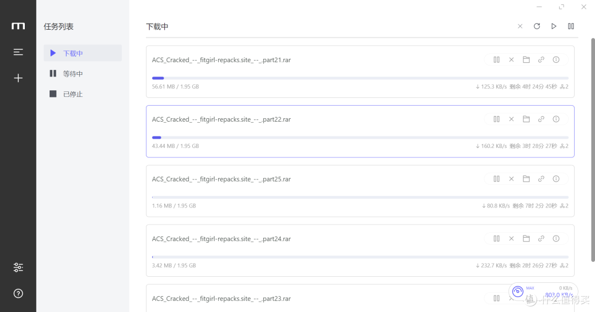Image resolution: width=595 pixels, height=312 pixels.
Task: Click the vertical scrollbar thumb
Action: tap(593, 150)
